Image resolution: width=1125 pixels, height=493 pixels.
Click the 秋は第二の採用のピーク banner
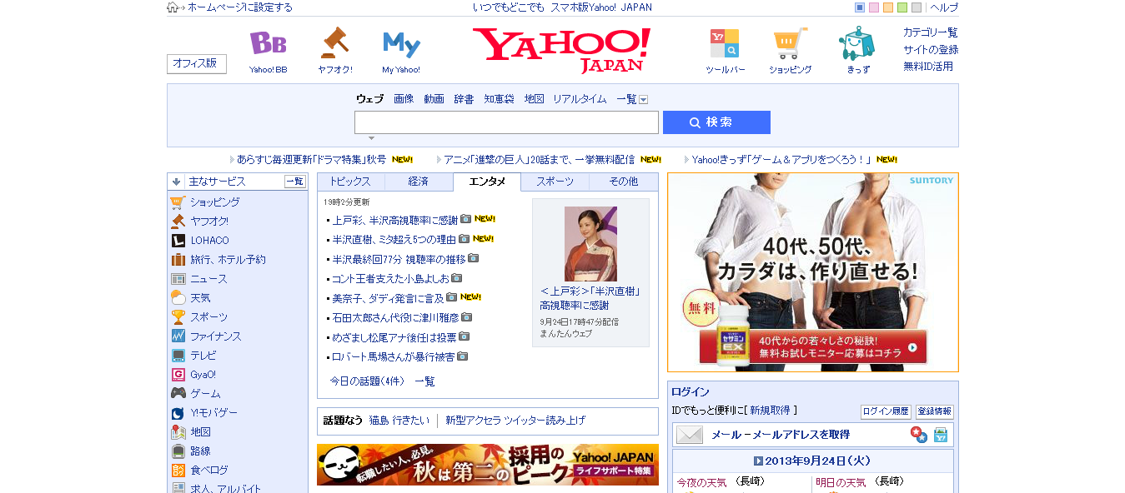(x=488, y=465)
